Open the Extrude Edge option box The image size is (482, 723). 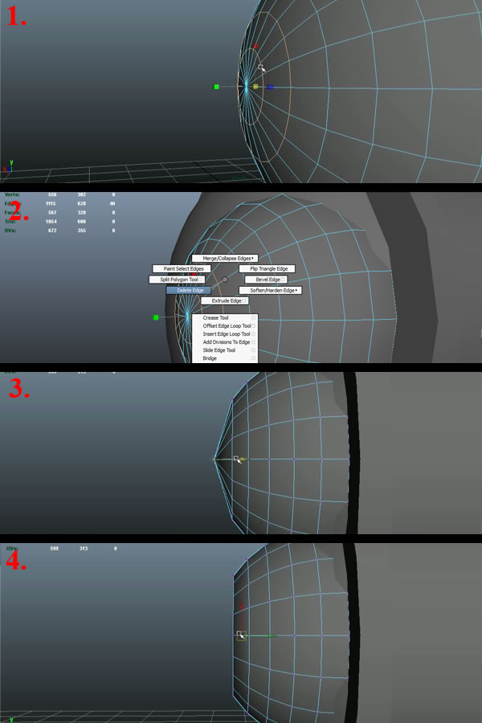click(244, 300)
